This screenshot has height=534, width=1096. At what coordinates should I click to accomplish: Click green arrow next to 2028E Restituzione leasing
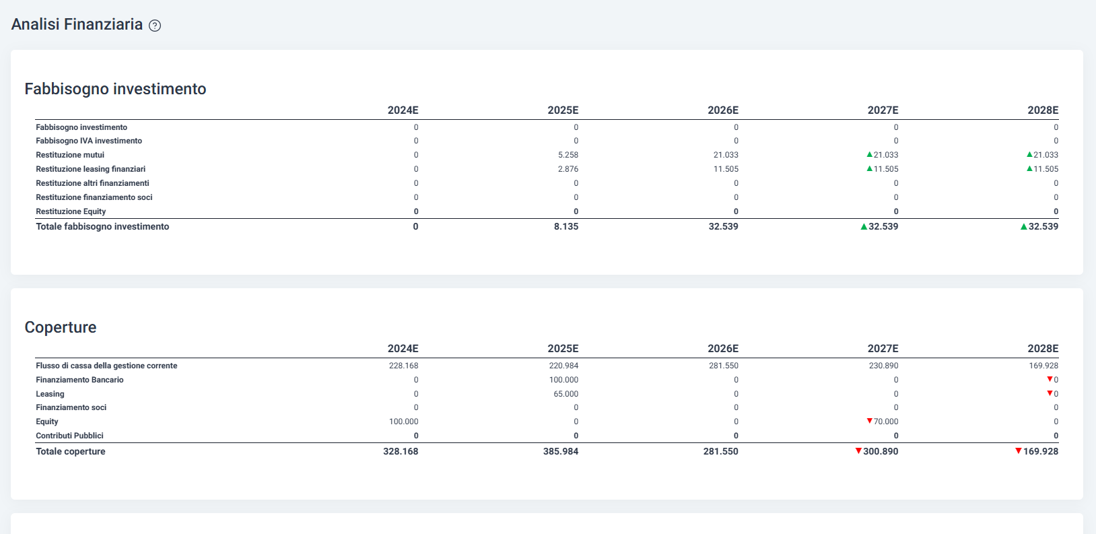pos(1029,168)
